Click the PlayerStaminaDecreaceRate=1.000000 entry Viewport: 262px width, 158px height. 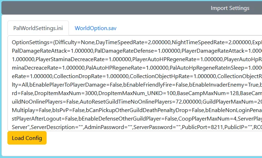[84, 59]
